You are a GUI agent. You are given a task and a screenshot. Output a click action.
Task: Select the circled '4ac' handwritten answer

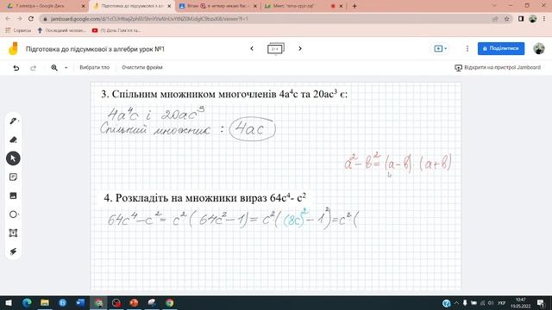pyautogui.click(x=252, y=129)
